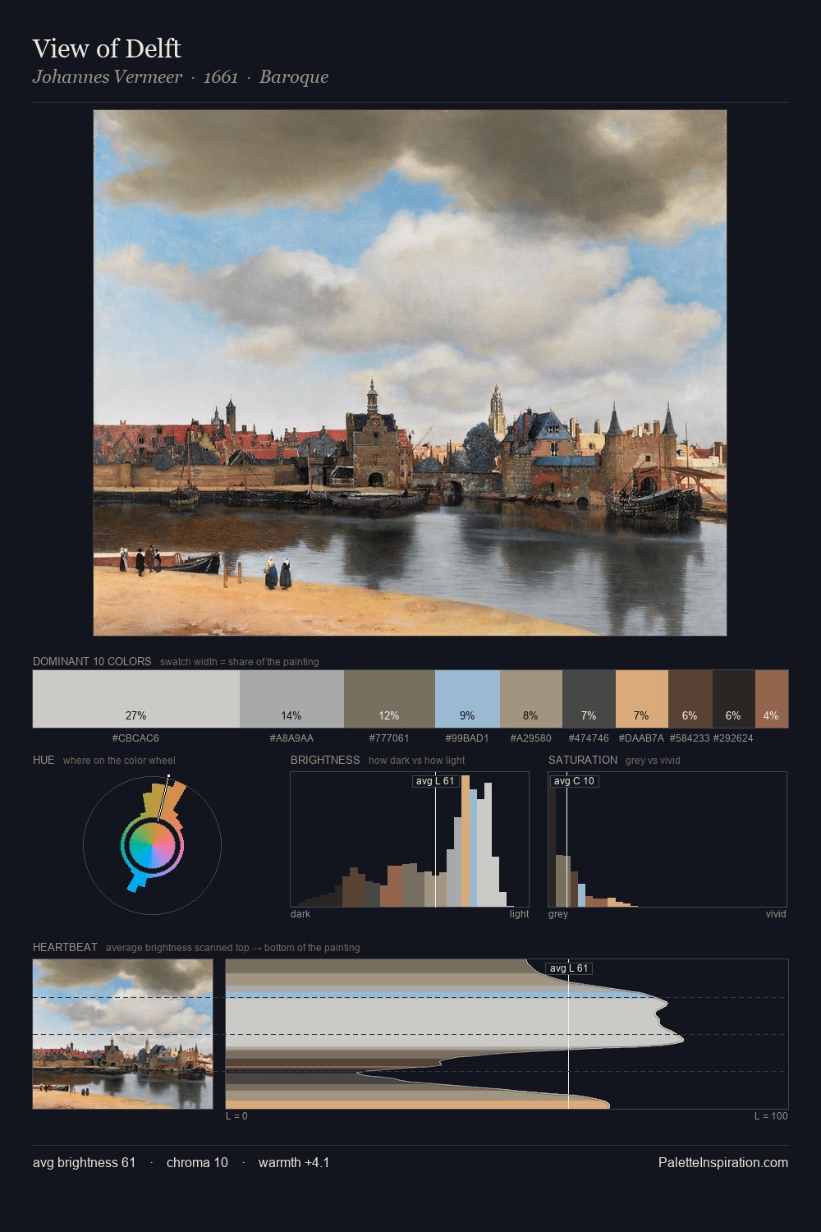Image resolution: width=821 pixels, height=1232 pixels.
Task: Click the 'avg C 10' saturation label
Action: (x=574, y=781)
